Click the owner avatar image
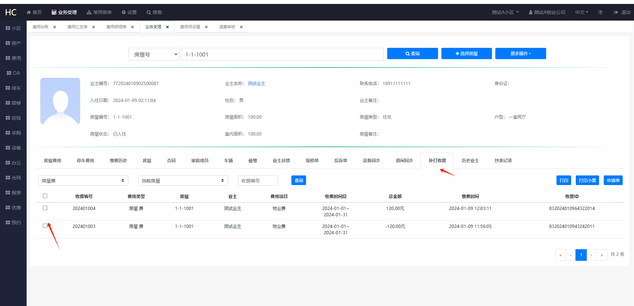 click(x=60, y=101)
